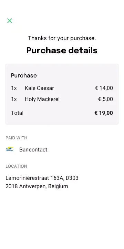Screen dimensions: 124x249
Task: Select the € 19,00 total amount
Action: 104,113
